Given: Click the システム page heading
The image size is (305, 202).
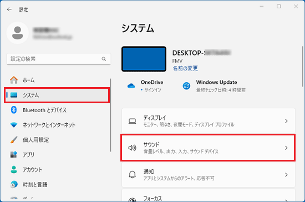Looking at the screenshot, I should [138, 28].
